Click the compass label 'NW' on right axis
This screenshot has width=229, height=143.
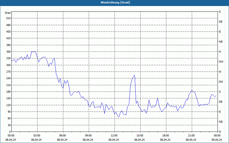[221, 62]
